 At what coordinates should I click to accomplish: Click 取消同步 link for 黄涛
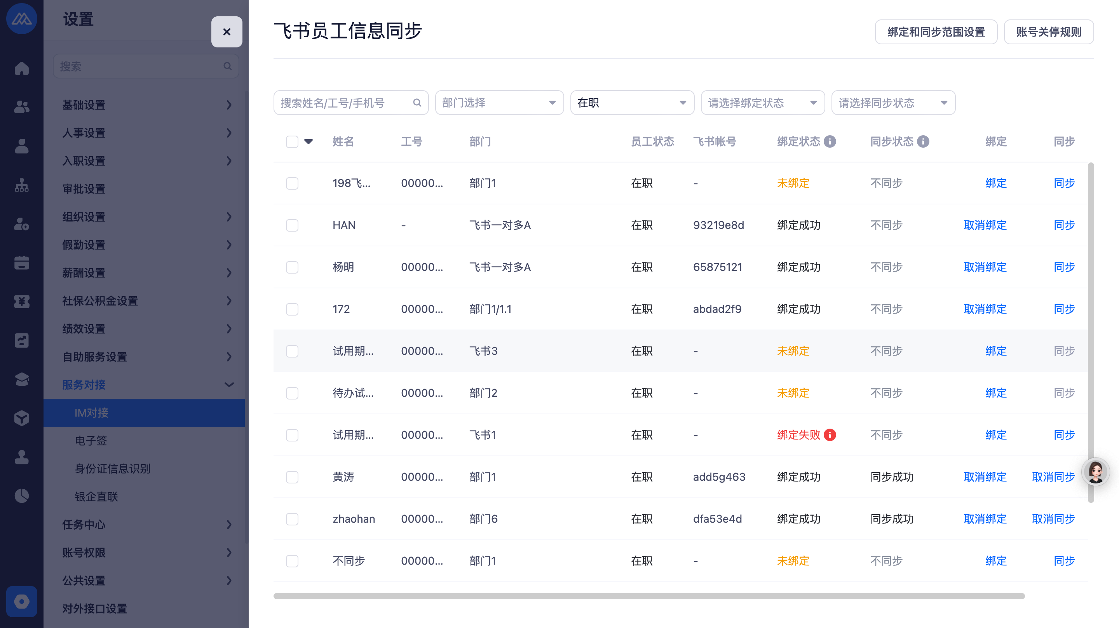tap(1053, 477)
